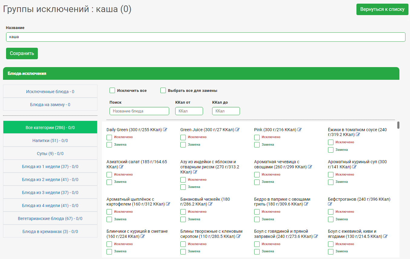410x259 pixels.
Task: Tick Исключено checkbox under Daily Green
Action: pos(109,137)
